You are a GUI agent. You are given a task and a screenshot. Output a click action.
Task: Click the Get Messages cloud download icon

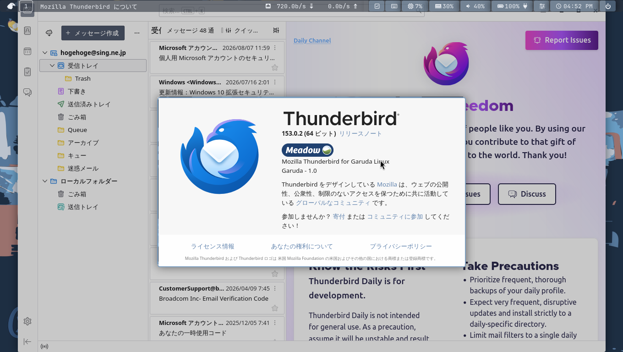tap(49, 33)
